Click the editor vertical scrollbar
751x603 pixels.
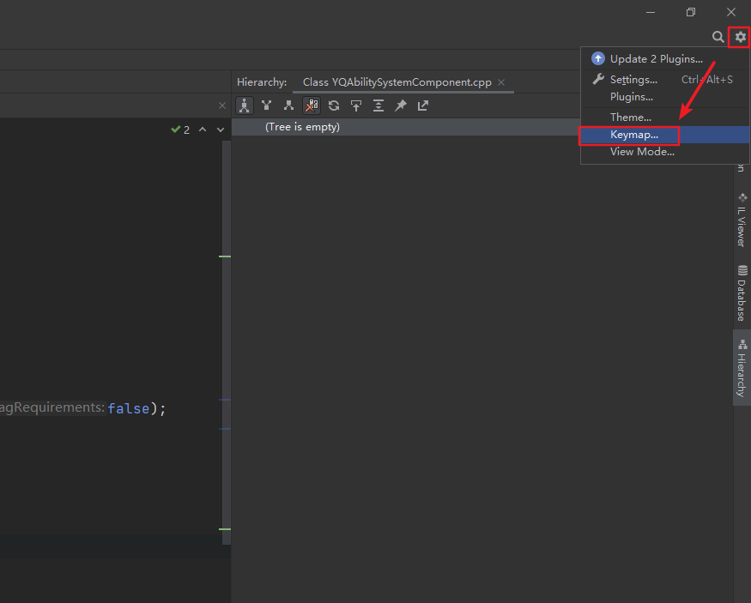click(227, 342)
